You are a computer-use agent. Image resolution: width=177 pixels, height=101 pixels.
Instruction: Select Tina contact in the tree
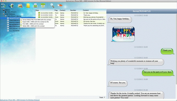(15, 20)
